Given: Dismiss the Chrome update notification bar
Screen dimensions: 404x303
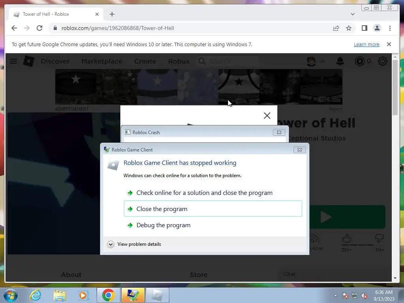Looking at the screenshot, I should pyautogui.click(x=389, y=44).
